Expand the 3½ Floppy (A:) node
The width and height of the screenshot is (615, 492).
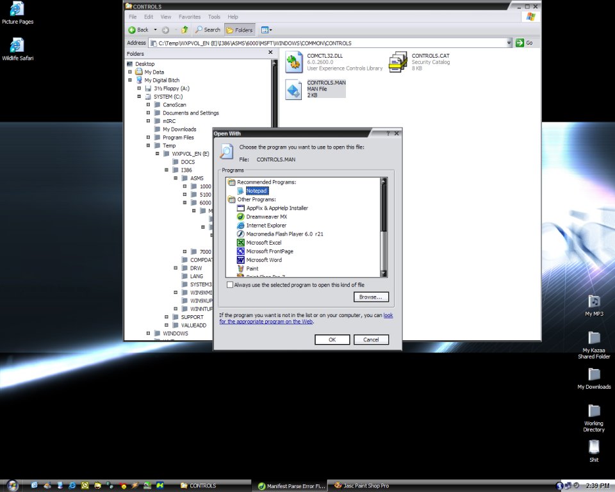coord(139,88)
